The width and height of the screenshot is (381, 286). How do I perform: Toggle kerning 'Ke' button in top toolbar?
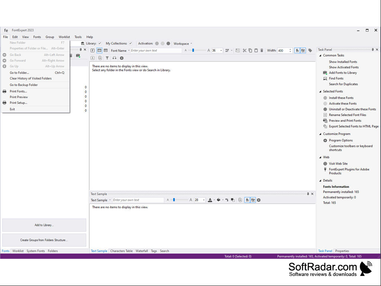coord(303,50)
